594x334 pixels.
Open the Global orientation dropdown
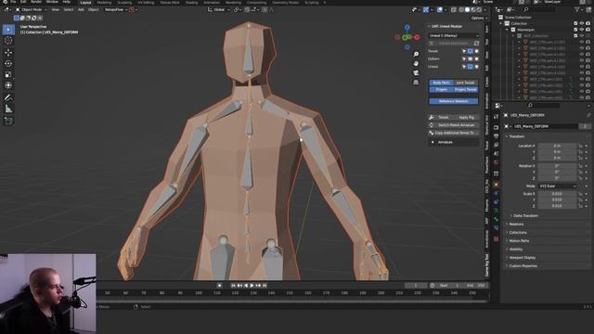(x=219, y=9)
